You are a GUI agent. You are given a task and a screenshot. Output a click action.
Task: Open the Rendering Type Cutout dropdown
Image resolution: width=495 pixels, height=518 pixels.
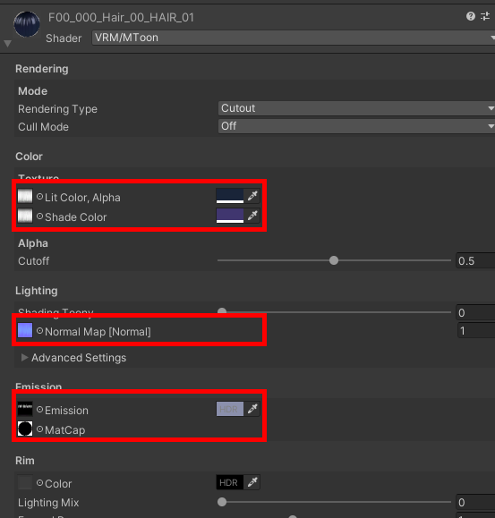click(x=356, y=108)
